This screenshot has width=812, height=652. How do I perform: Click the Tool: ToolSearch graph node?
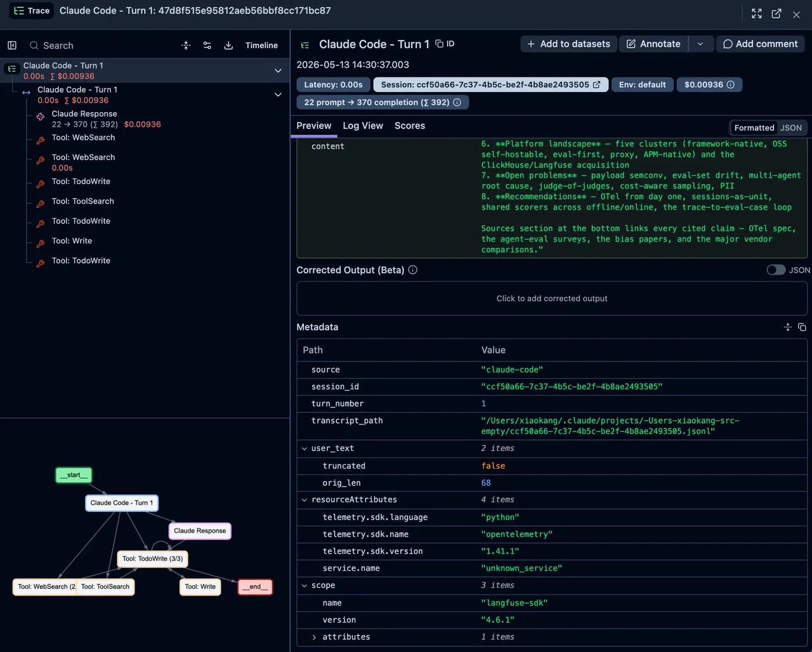[x=106, y=587]
